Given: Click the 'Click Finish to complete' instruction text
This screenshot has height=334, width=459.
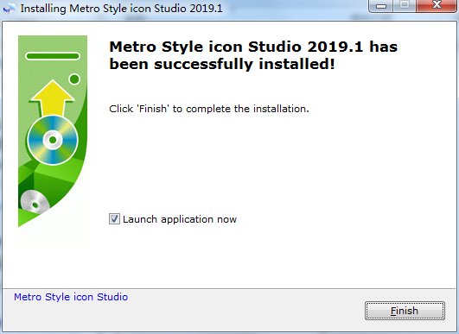Looking at the screenshot, I should tap(209, 109).
